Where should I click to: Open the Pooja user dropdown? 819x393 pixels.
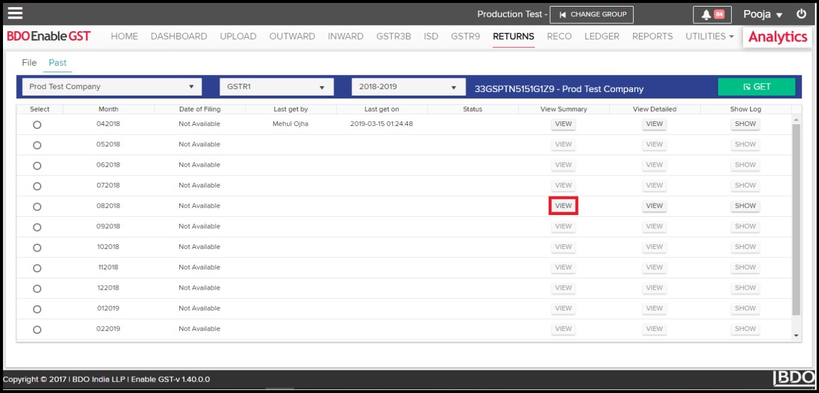click(763, 14)
